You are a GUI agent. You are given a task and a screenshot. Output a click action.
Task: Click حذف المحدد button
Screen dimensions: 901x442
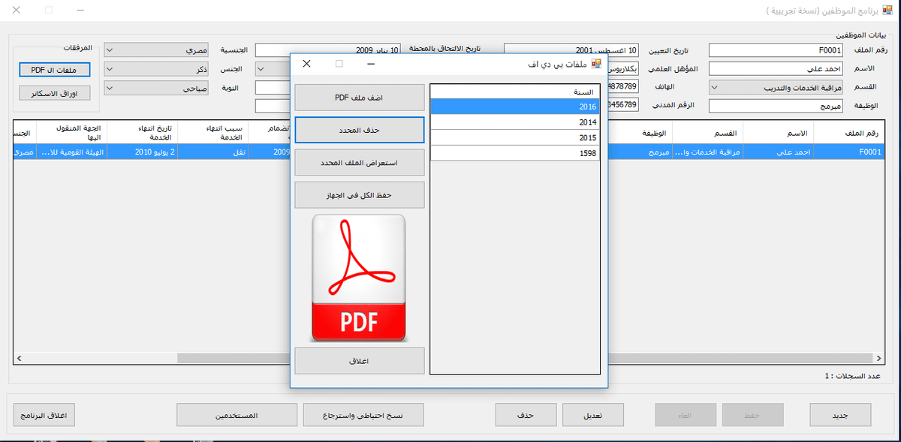click(x=360, y=130)
